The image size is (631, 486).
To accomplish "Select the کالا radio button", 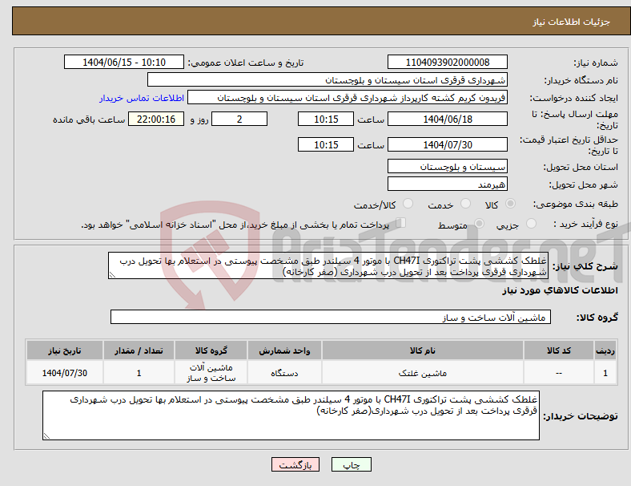I will pos(510,204).
